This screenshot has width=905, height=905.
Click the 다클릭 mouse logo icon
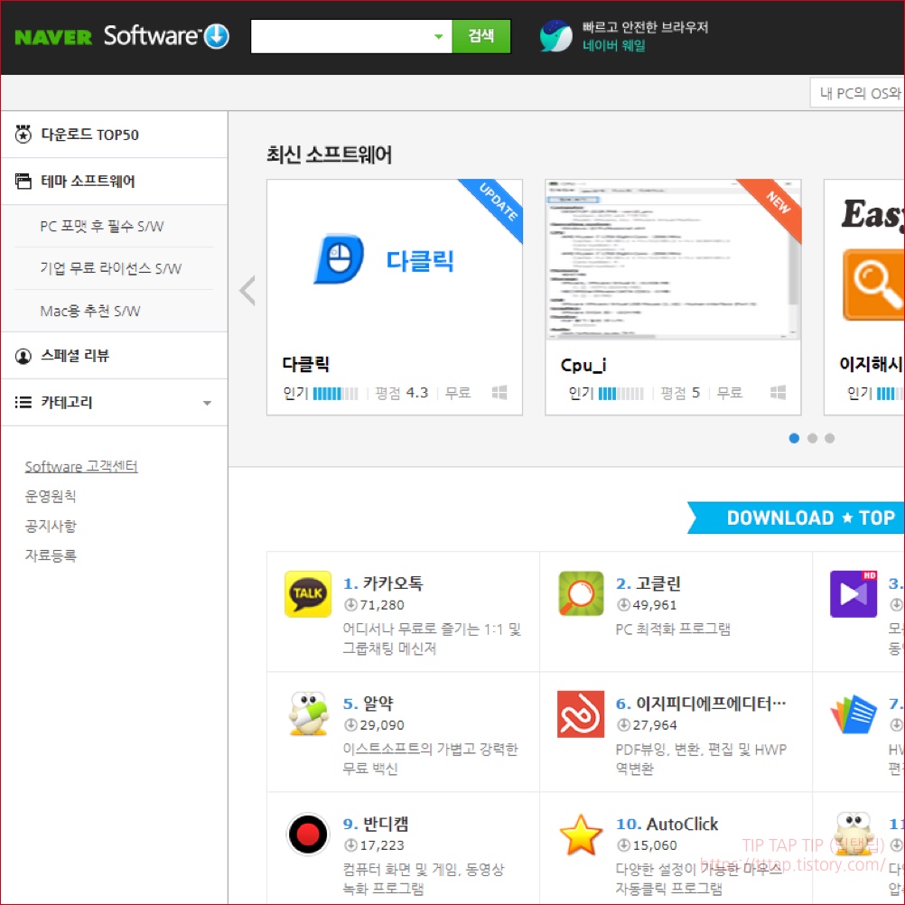tap(339, 258)
